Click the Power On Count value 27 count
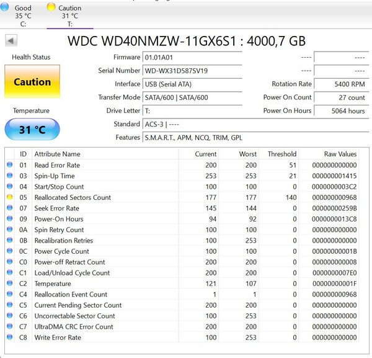372x358 pixels. (342, 97)
